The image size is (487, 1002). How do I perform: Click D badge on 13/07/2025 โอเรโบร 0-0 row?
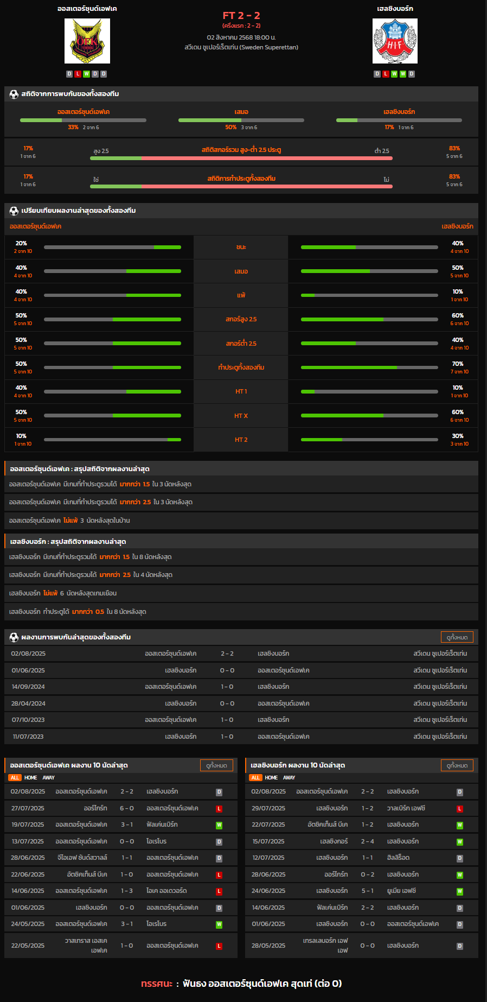(x=219, y=842)
